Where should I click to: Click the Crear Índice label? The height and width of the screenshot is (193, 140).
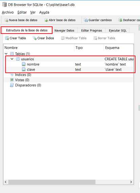pos(46,38)
